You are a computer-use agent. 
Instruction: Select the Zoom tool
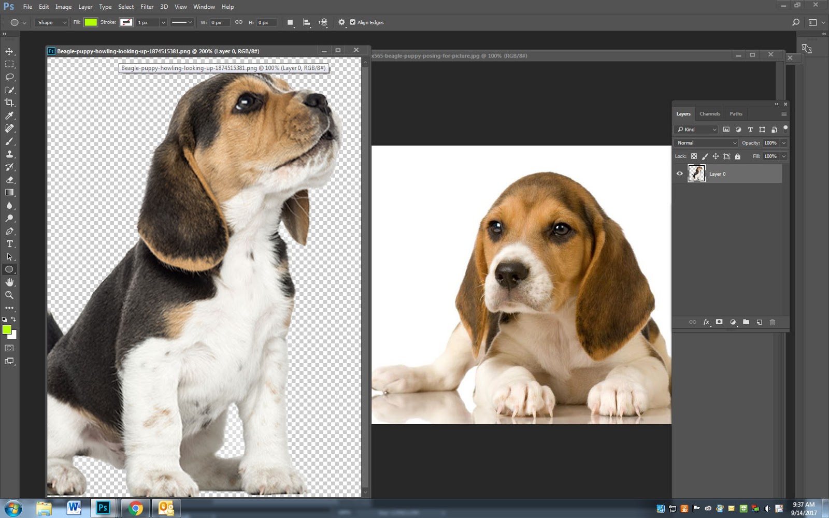tap(8, 295)
